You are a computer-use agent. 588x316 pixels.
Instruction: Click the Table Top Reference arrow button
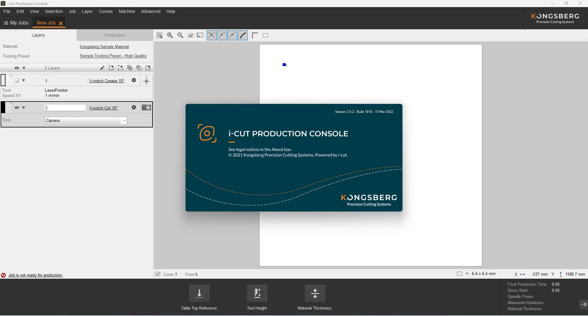click(x=199, y=294)
